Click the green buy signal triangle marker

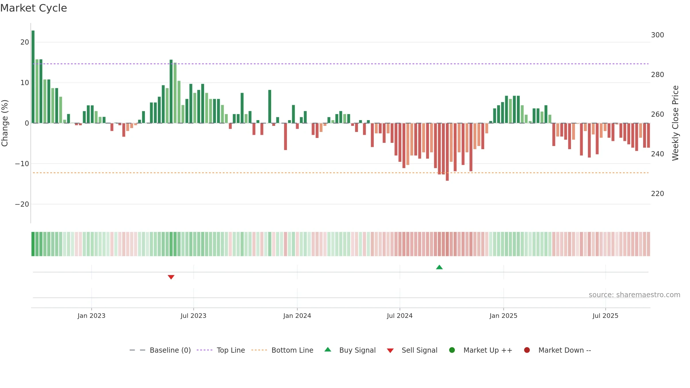[439, 267]
